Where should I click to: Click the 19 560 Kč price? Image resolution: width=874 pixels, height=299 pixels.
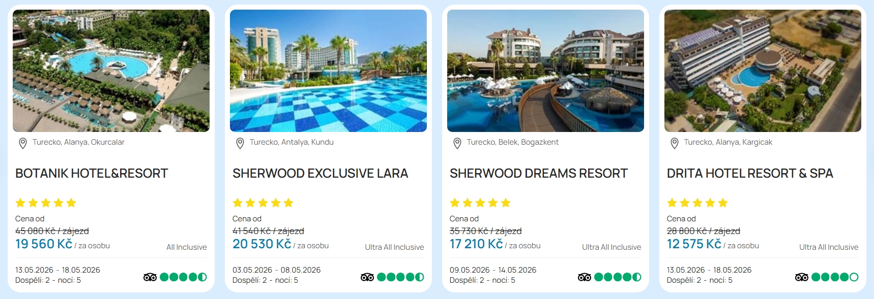tap(44, 244)
